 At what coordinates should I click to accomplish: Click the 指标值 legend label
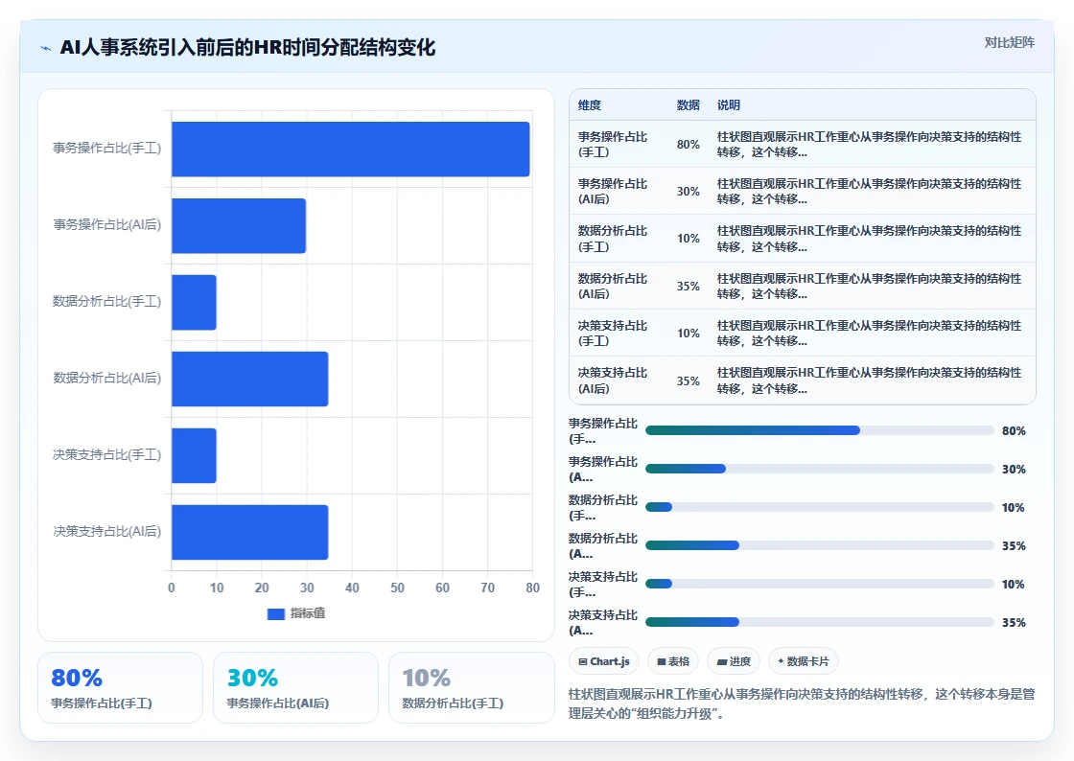[x=308, y=613]
